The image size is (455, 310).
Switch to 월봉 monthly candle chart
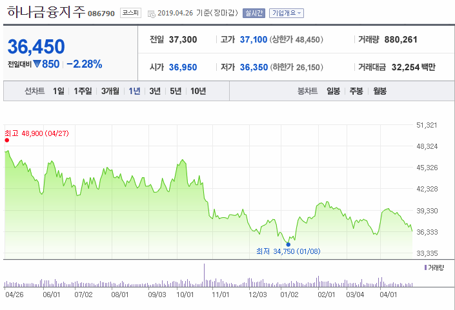pos(380,91)
